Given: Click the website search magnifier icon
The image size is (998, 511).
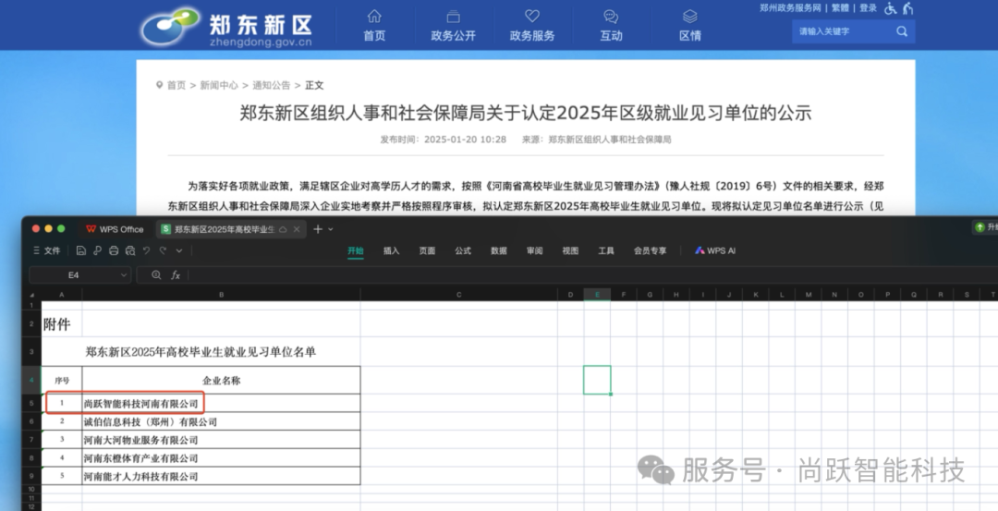Looking at the screenshot, I should click(901, 31).
